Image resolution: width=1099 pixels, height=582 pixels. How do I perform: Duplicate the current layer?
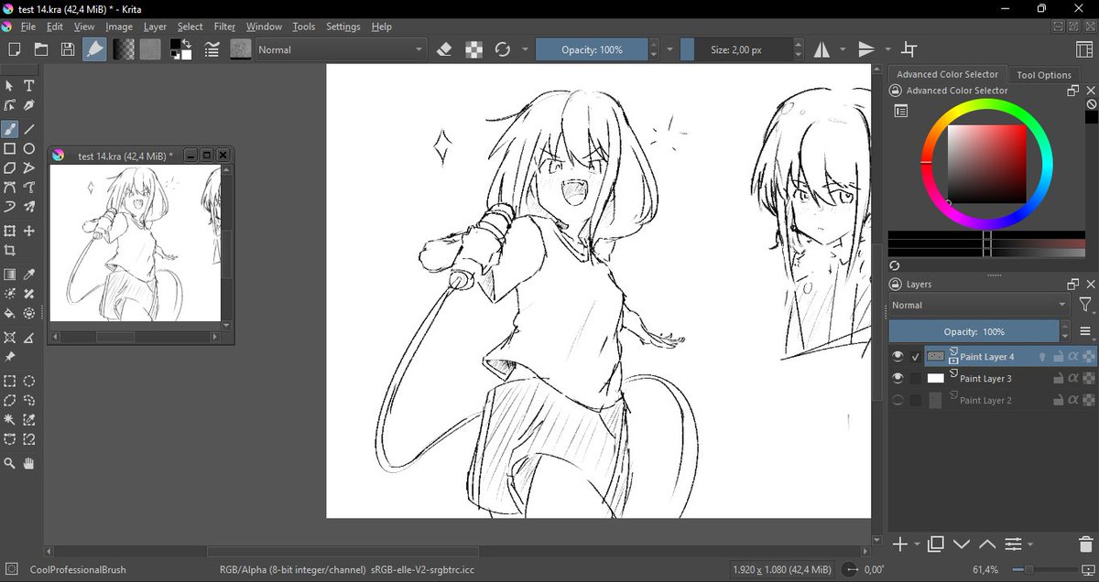[935, 544]
